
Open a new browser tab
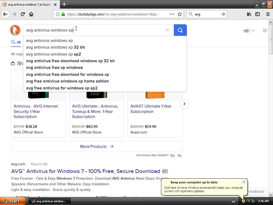(x=64, y=4)
